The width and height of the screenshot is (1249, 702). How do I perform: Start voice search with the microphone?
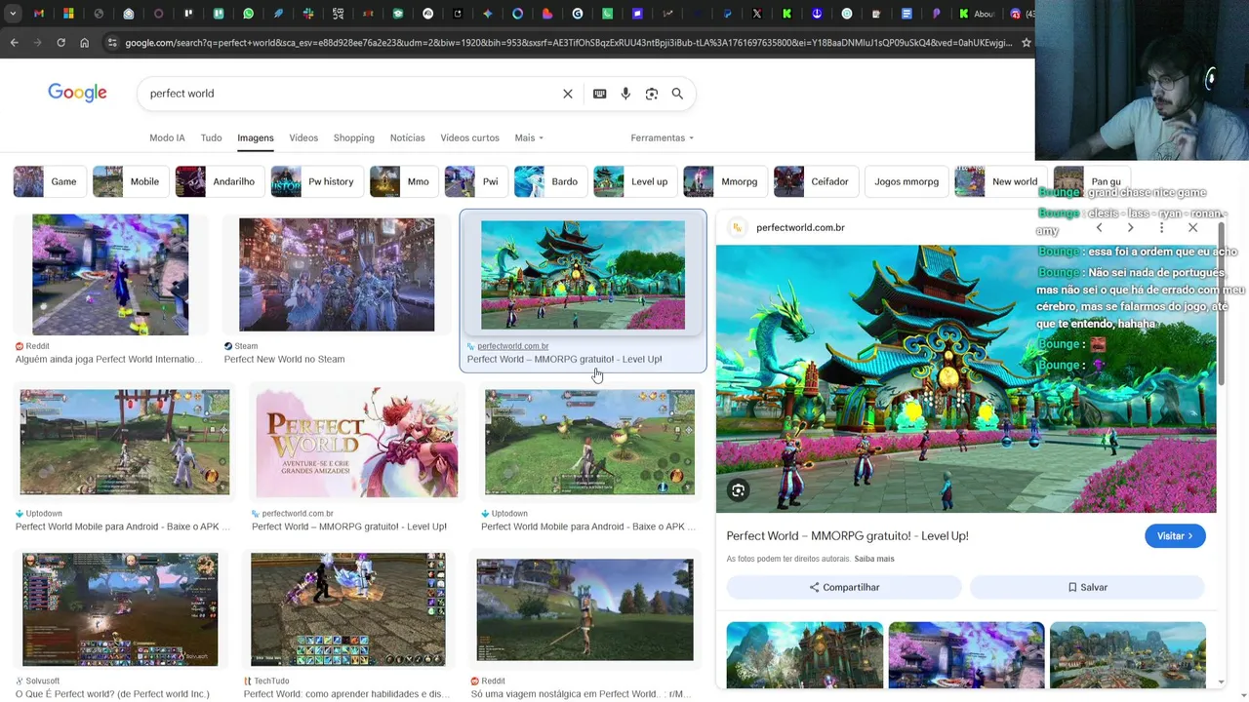click(625, 94)
